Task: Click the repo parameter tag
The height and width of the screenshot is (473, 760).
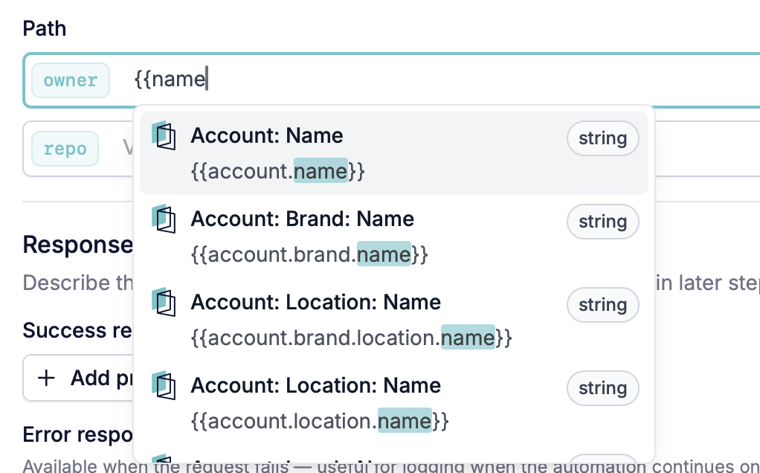Action: click(x=65, y=149)
